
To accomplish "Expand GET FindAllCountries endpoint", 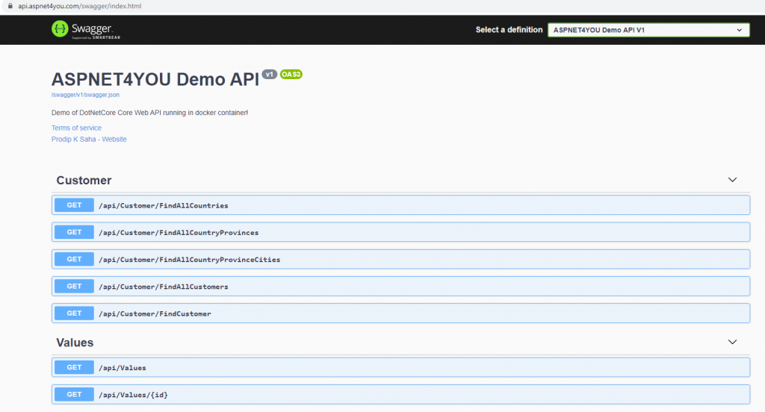I will coord(400,205).
